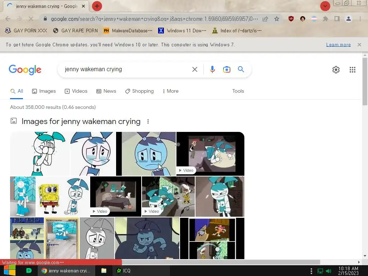The width and height of the screenshot is (368, 276).
Task: Open the MalwareDatabase bookmark
Action: (128, 31)
